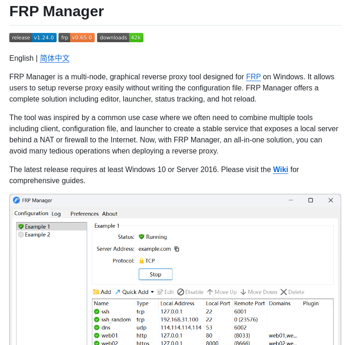The width and height of the screenshot is (350, 345).
Task: Sort by the Type column header
Action: click(x=147, y=303)
